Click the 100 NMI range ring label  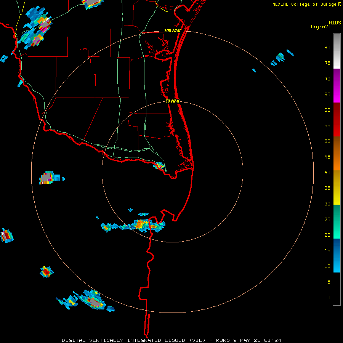pyautogui.click(x=172, y=30)
